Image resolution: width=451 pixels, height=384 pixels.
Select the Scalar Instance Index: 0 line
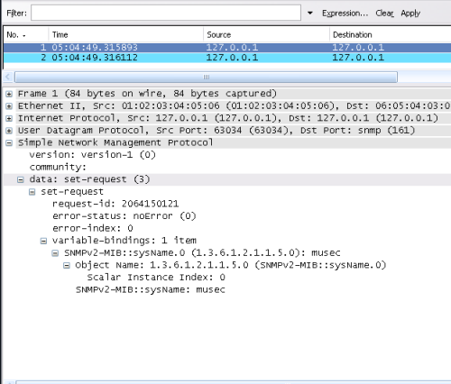[156, 278]
